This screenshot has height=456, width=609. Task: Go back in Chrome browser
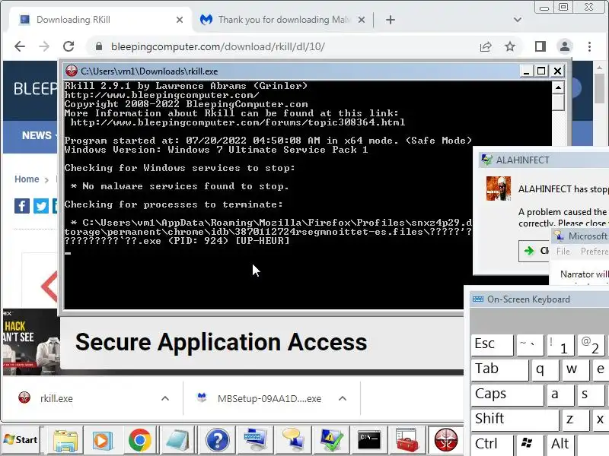20,46
